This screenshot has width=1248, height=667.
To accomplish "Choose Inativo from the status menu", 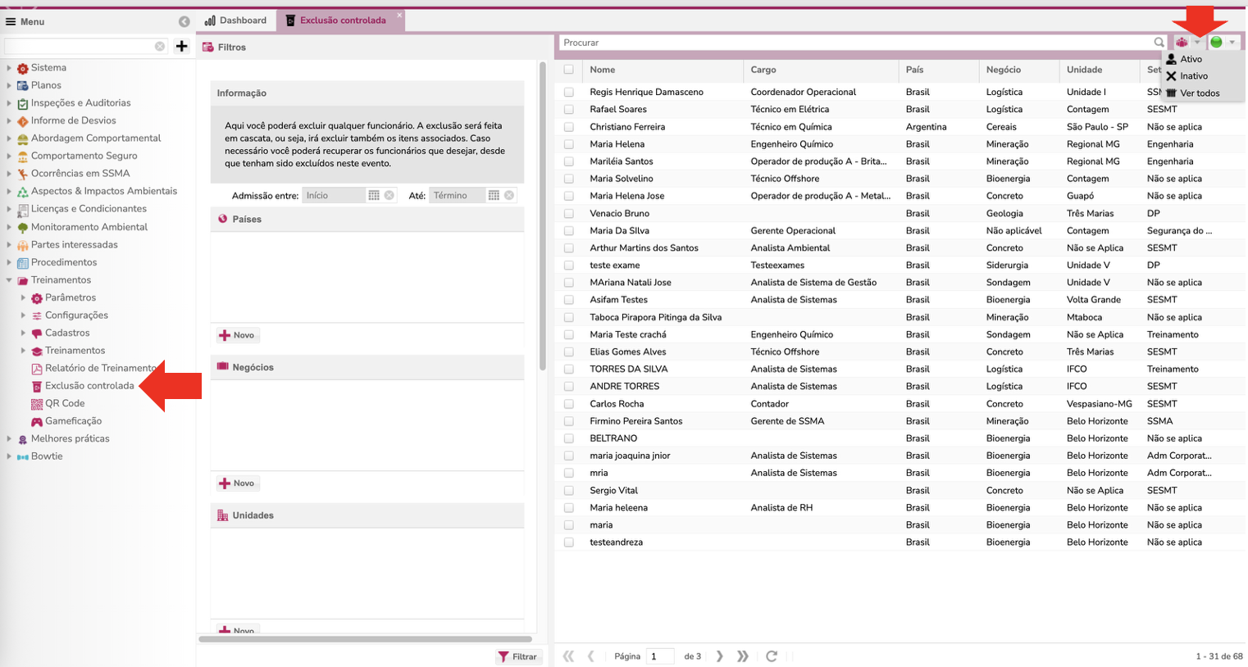I will pos(1193,76).
